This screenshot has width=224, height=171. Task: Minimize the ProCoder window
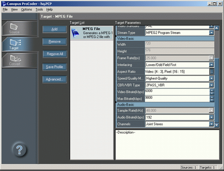[x=209, y=4]
